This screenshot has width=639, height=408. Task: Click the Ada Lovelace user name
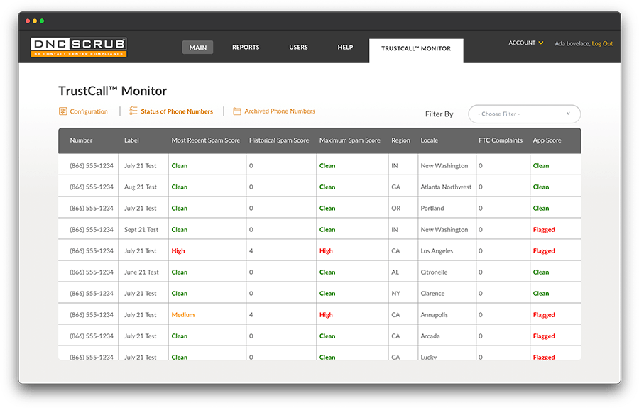(x=572, y=43)
